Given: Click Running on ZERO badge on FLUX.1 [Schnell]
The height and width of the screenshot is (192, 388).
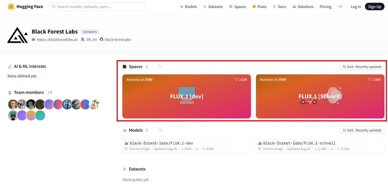Looking at the screenshot, I should (273, 80).
